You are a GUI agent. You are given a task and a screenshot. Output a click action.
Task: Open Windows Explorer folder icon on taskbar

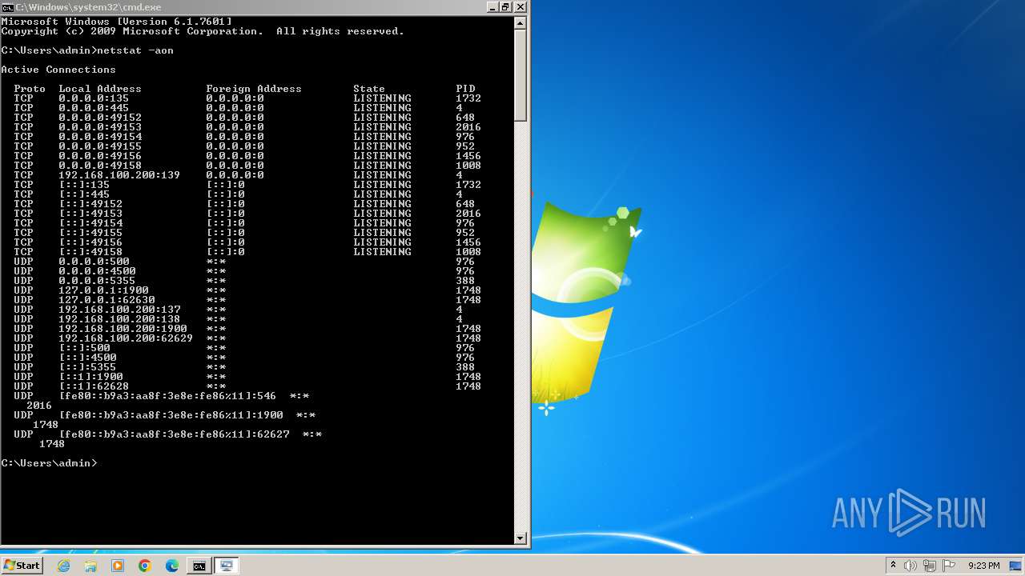(90, 566)
